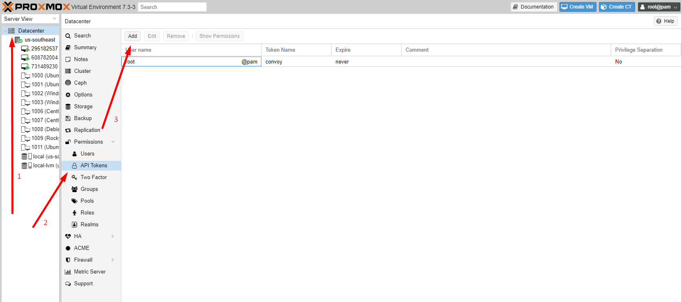Click the Options gear icon
The width and height of the screenshot is (682, 302).
(68, 95)
